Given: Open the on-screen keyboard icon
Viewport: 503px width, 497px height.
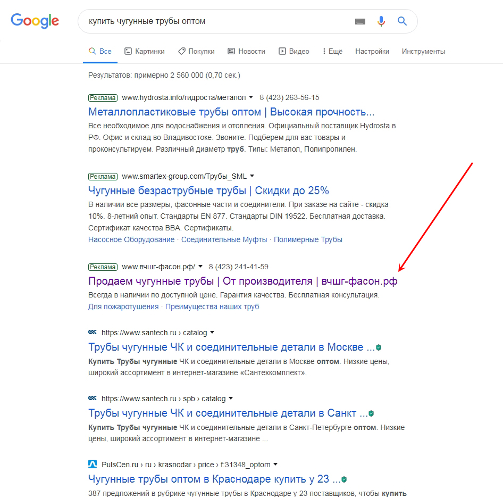Looking at the screenshot, I should [360, 21].
